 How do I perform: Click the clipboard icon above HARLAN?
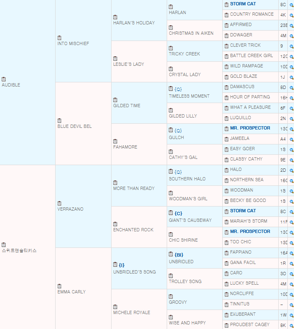171,7
